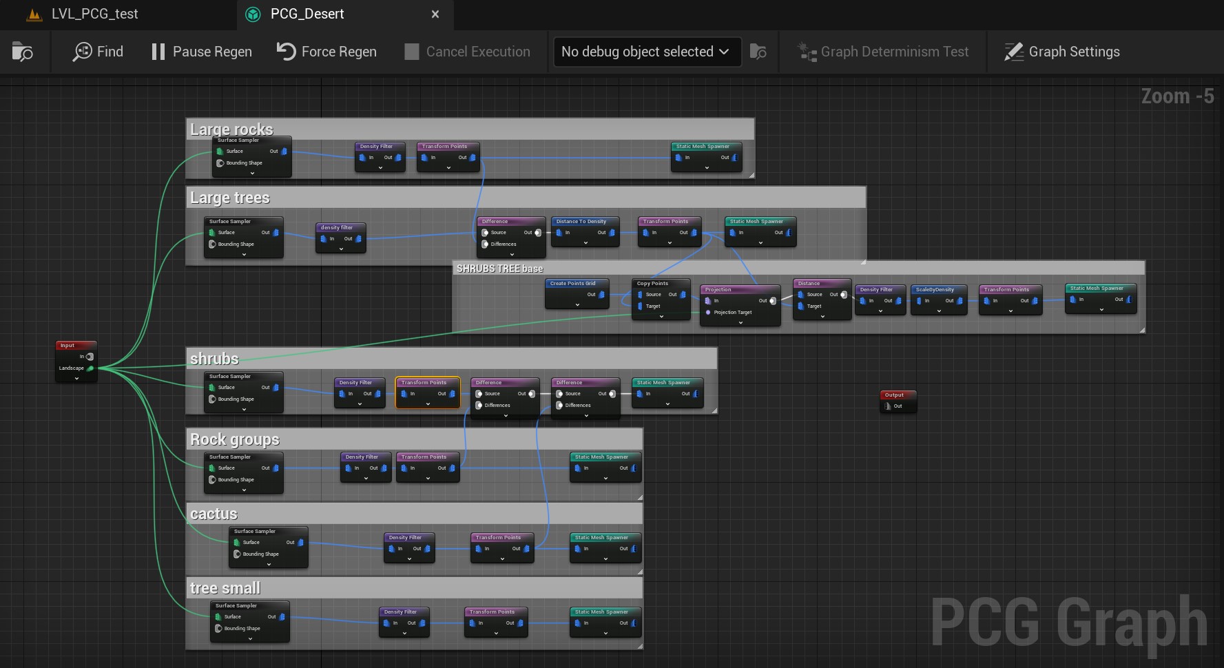The height and width of the screenshot is (668, 1224).
Task: Expand the Projection node's bottom chevron
Action: [x=740, y=322]
